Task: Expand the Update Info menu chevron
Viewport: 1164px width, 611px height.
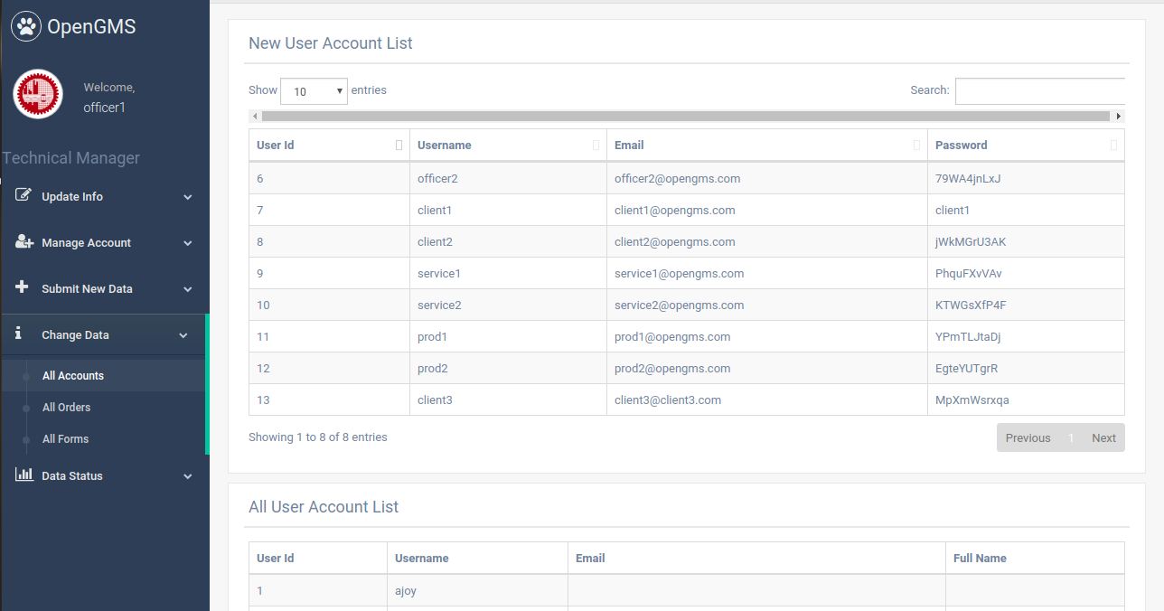Action: tap(188, 197)
